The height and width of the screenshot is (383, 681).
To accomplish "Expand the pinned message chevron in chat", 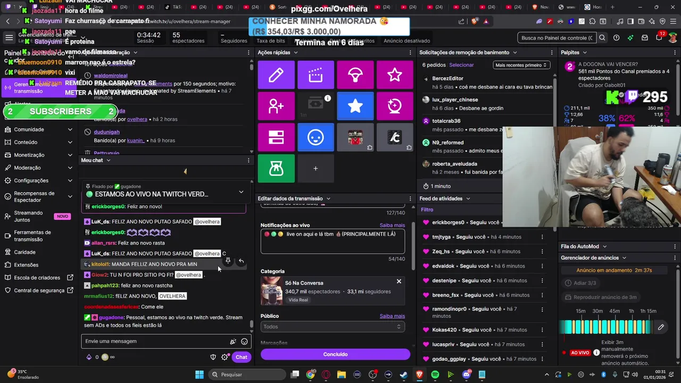I will pos(241,192).
